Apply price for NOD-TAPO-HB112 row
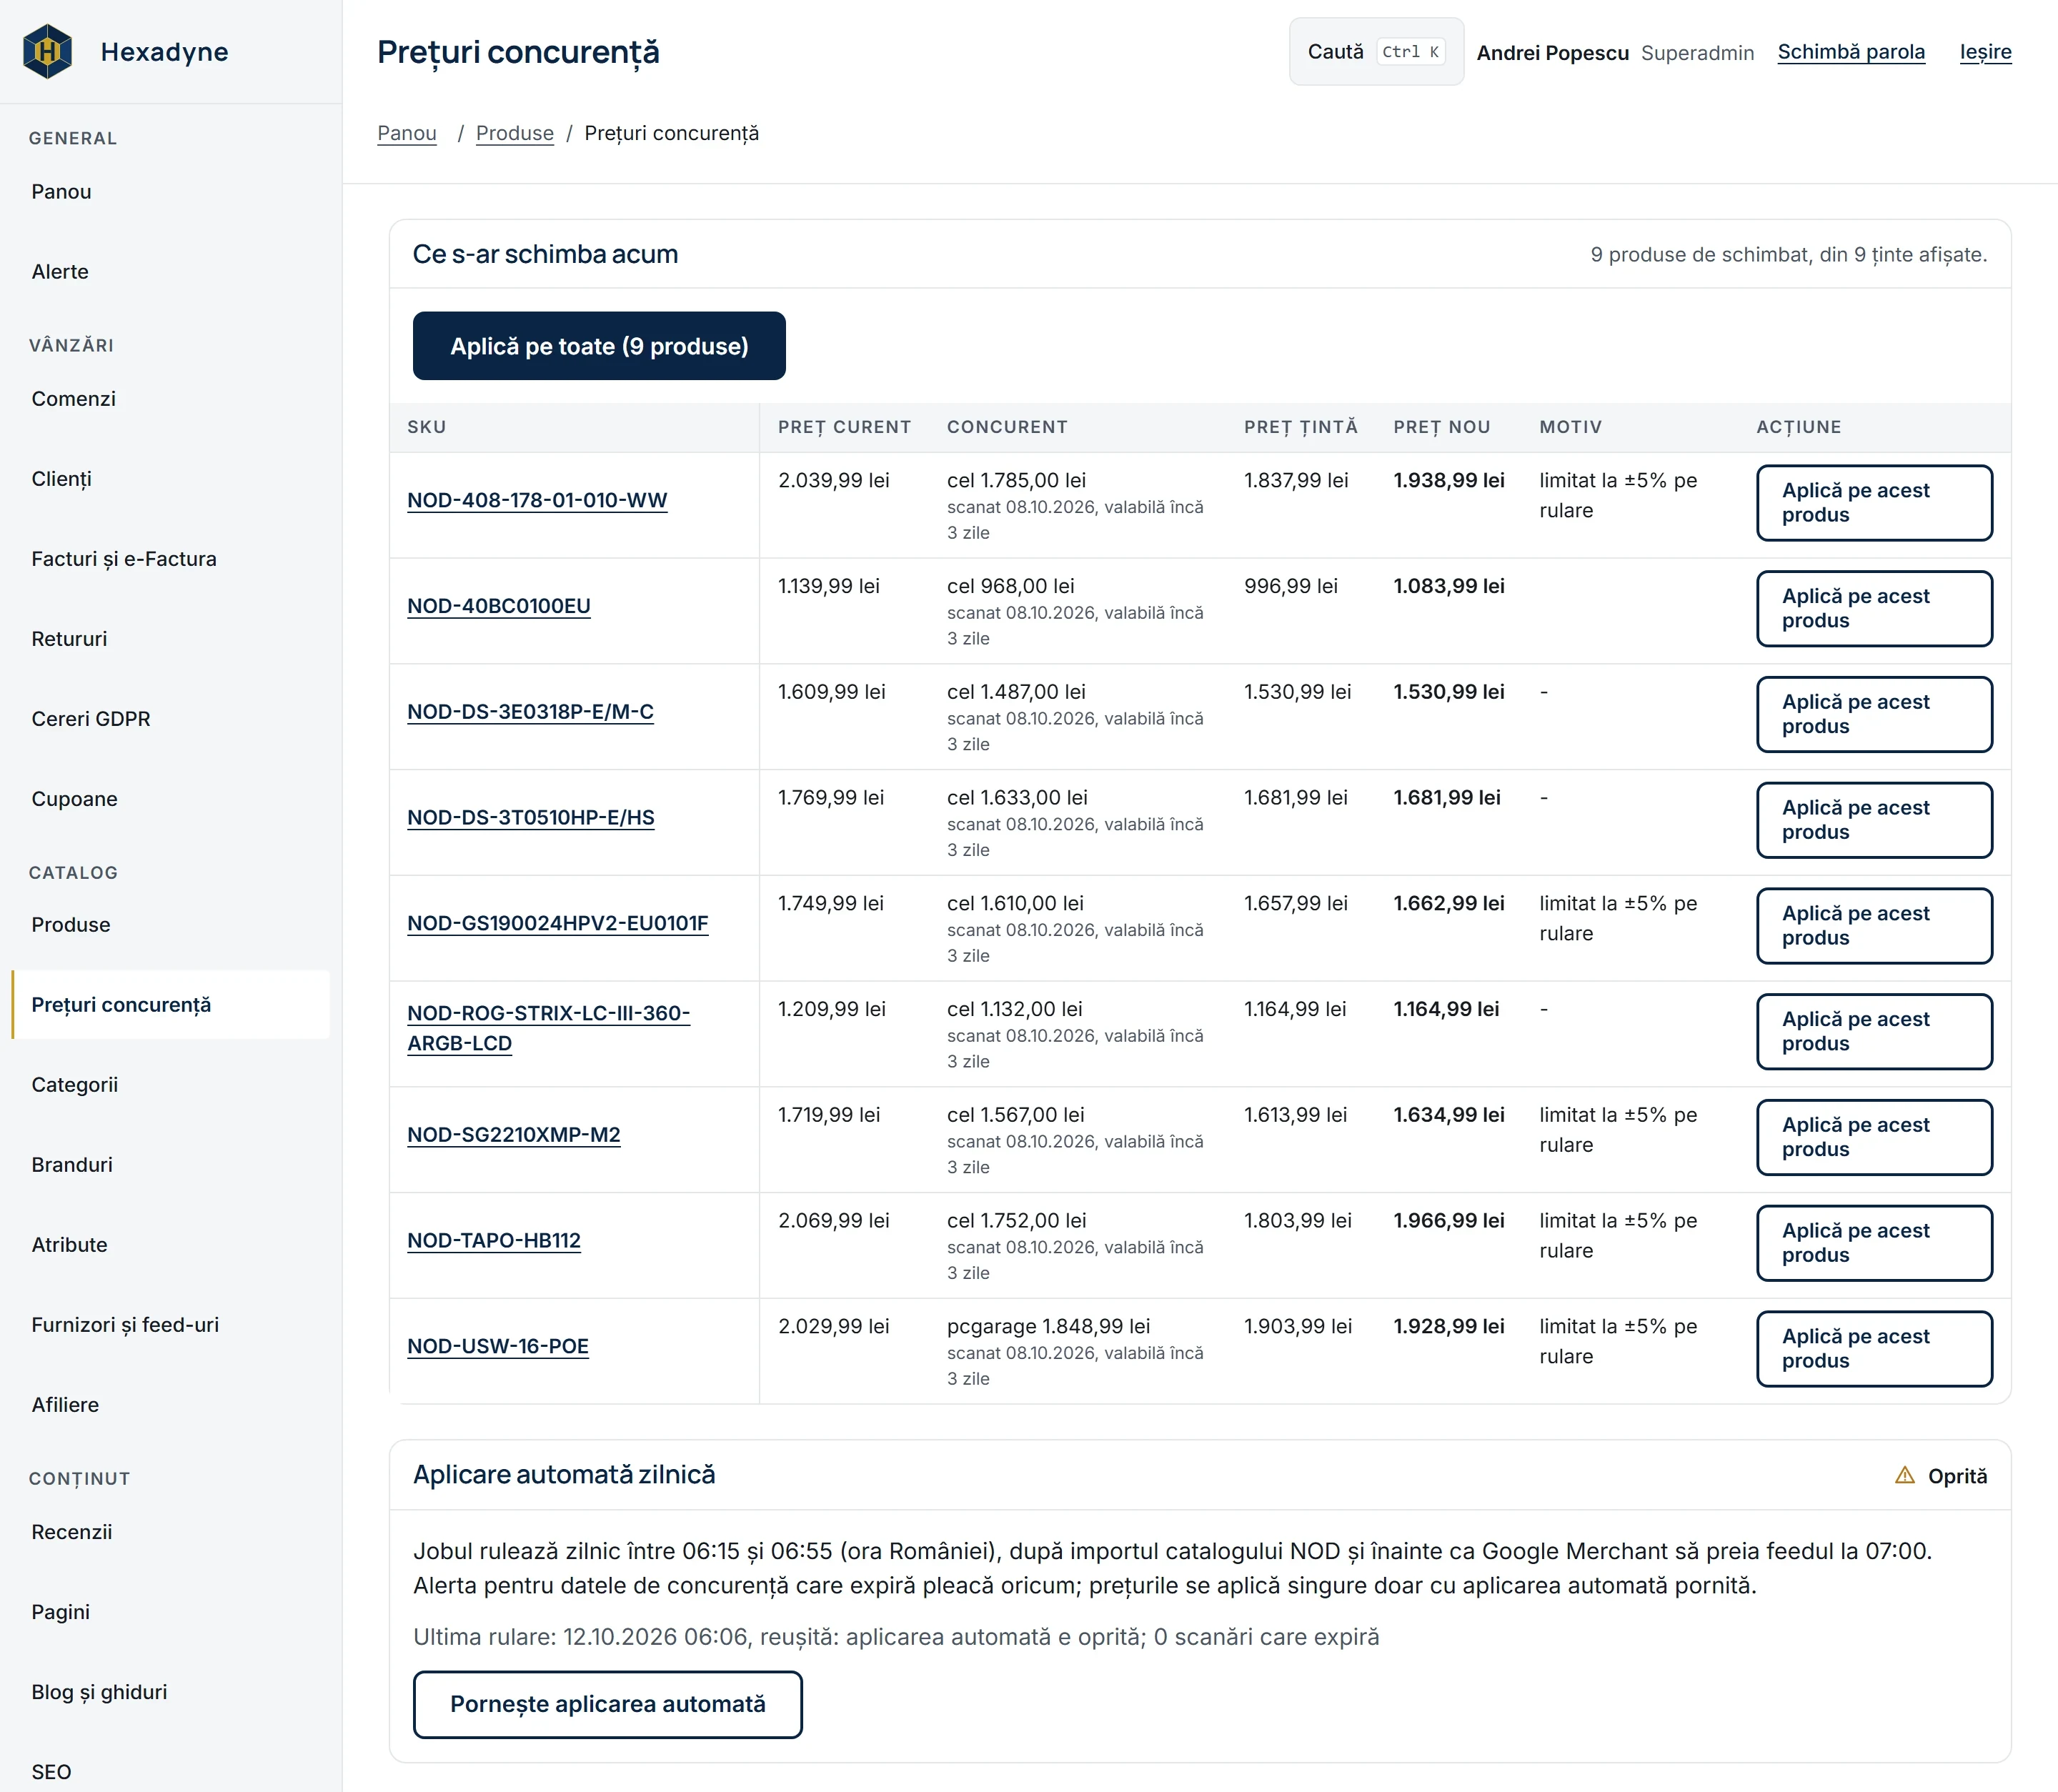2058x1792 pixels. tap(1874, 1243)
